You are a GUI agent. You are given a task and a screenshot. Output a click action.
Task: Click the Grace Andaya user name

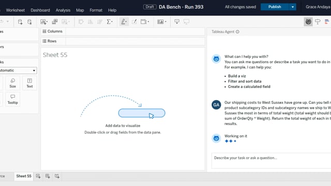click(x=318, y=7)
